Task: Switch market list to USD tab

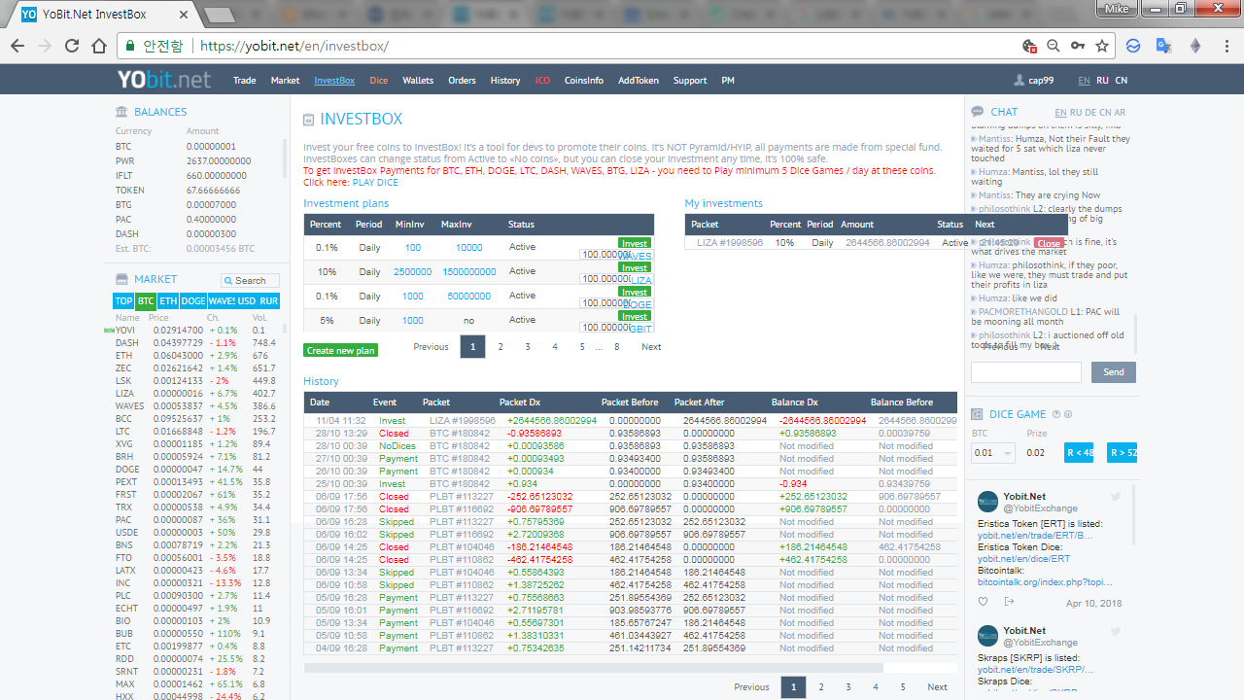Action: pos(248,301)
